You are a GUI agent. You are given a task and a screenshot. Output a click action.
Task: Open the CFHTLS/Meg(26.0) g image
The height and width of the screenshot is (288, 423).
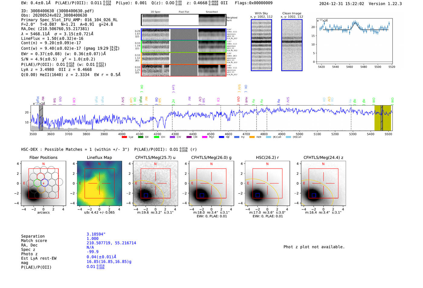211,183
